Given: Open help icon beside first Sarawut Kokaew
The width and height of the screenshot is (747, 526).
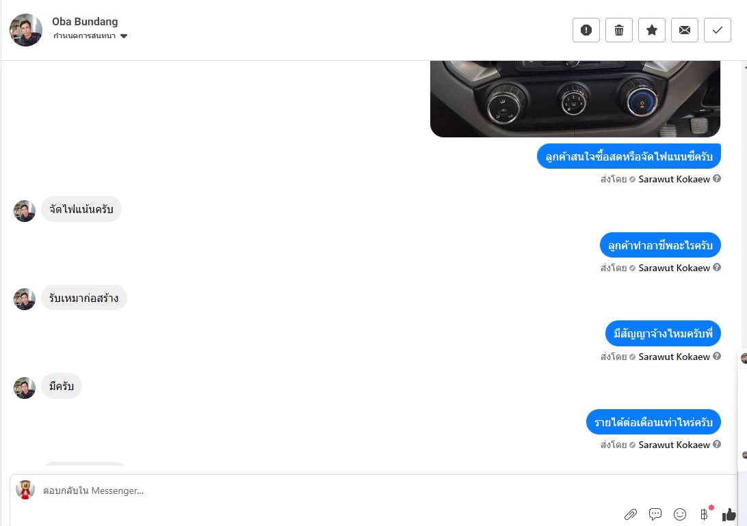Looking at the screenshot, I should pos(716,178).
